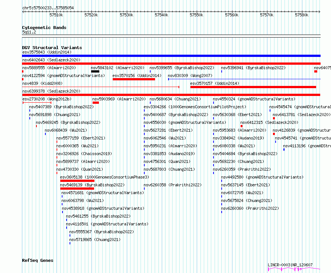The width and height of the screenshot is (331, 273).
Task: Click the red esv3605138 variant bar
Action: pyautogui.click(x=77, y=181)
